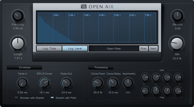Click the Envelope section header
The image size is (194, 107).
pos(25,68)
